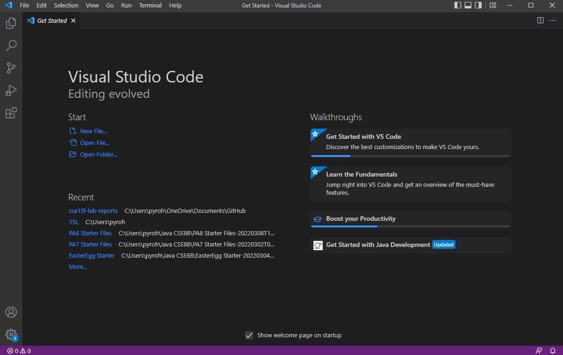The width and height of the screenshot is (563, 355).
Task: Click errors and warnings status bar indicator
Action: 19,351
